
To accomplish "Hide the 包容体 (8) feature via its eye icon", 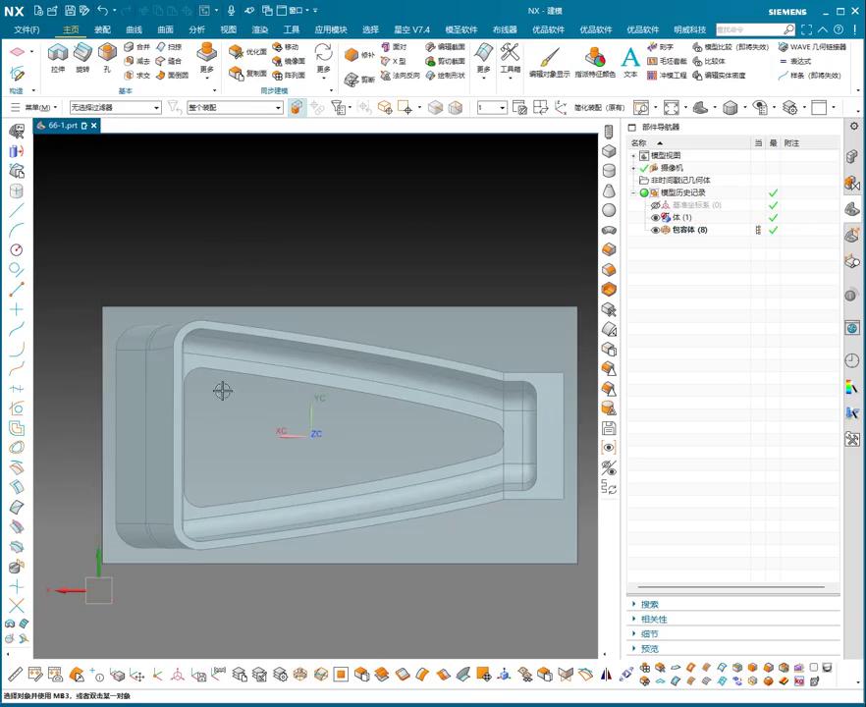I will point(656,230).
